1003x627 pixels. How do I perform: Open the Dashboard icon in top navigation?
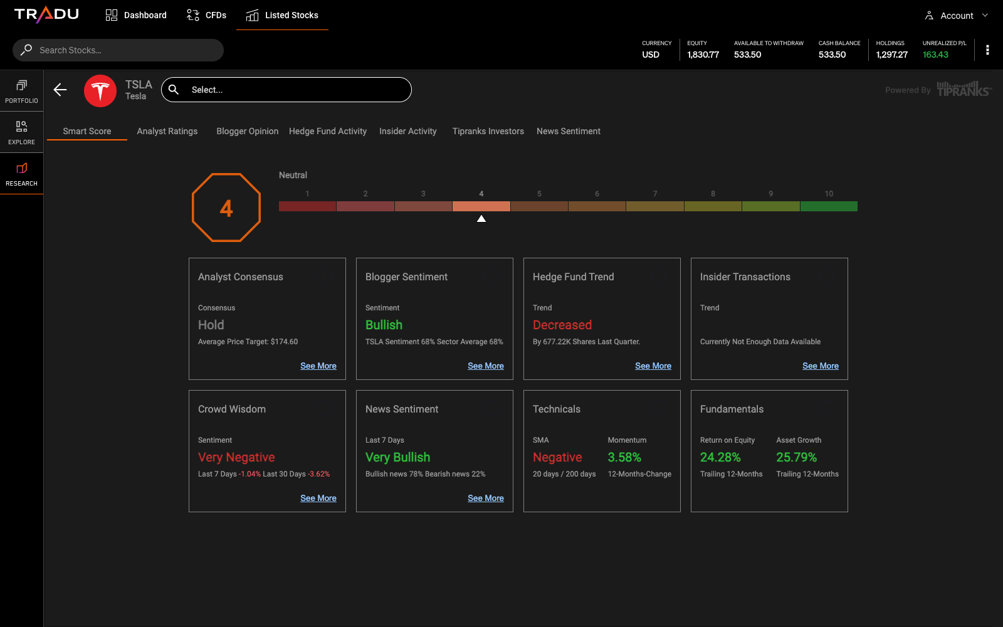click(112, 15)
